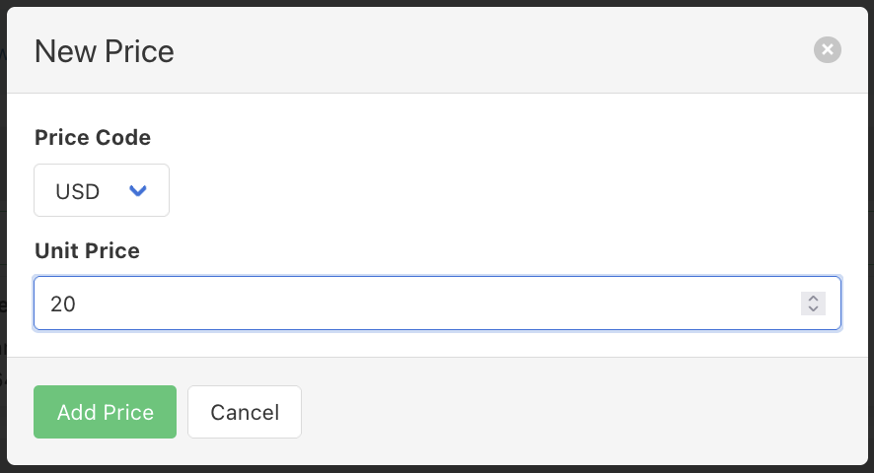
Task: Cancel the new price dialog
Action: coord(245,412)
